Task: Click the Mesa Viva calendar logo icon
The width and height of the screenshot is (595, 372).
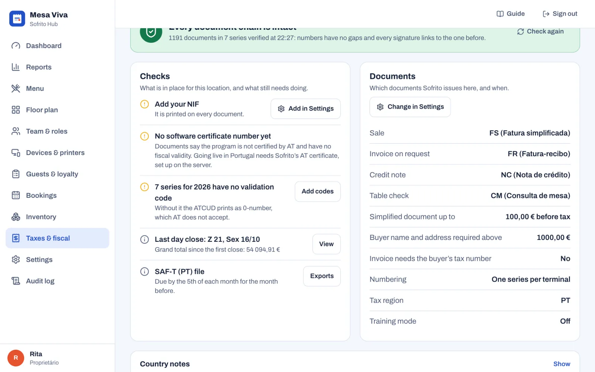Action: point(17,19)
